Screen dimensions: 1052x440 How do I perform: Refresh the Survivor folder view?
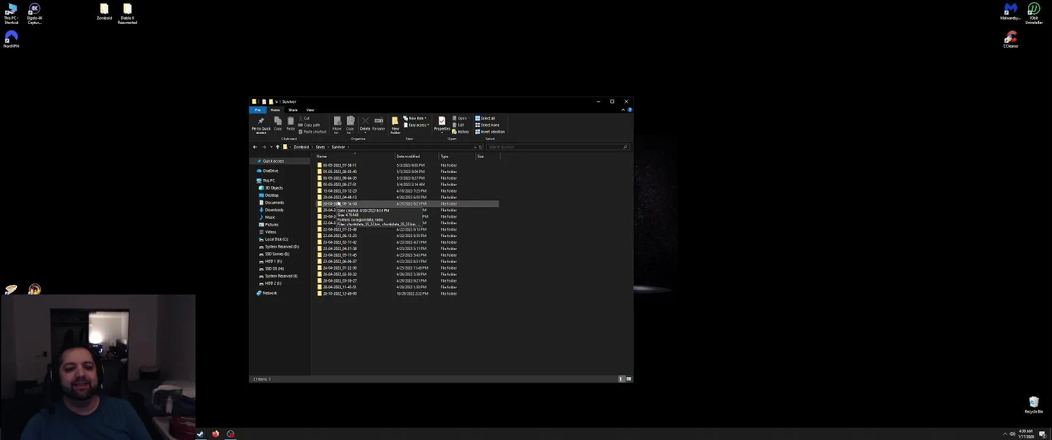(x=481, y=147)
